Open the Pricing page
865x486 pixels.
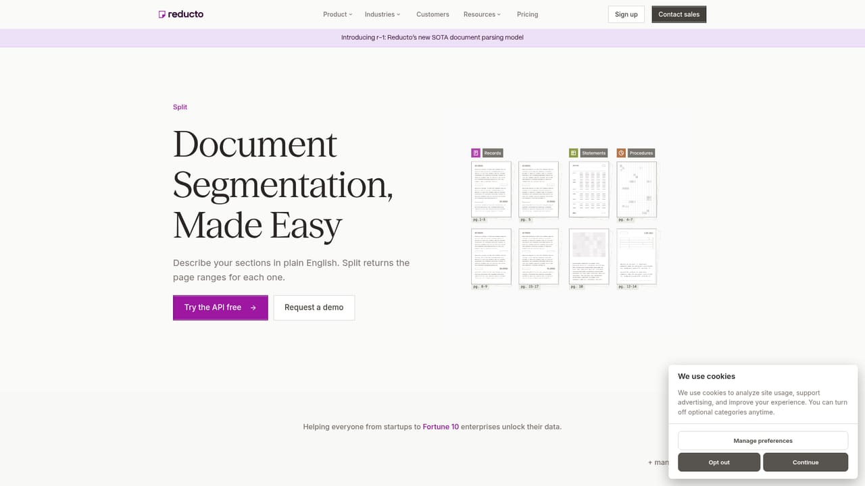coord(528,14)
